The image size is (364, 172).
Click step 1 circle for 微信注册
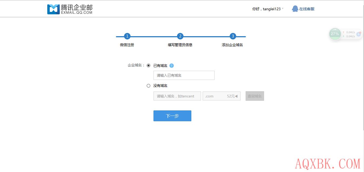point(127,36)
